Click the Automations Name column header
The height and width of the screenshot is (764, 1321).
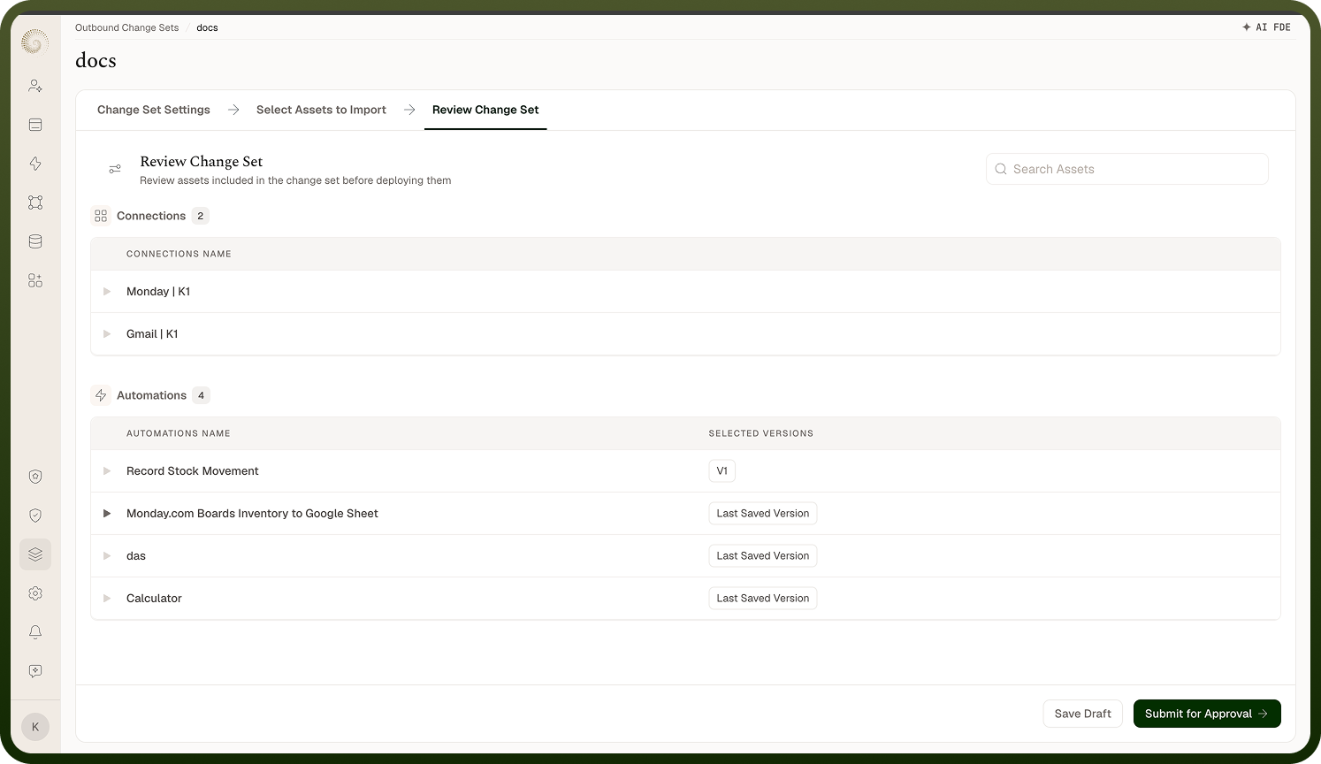click(178, 433)
